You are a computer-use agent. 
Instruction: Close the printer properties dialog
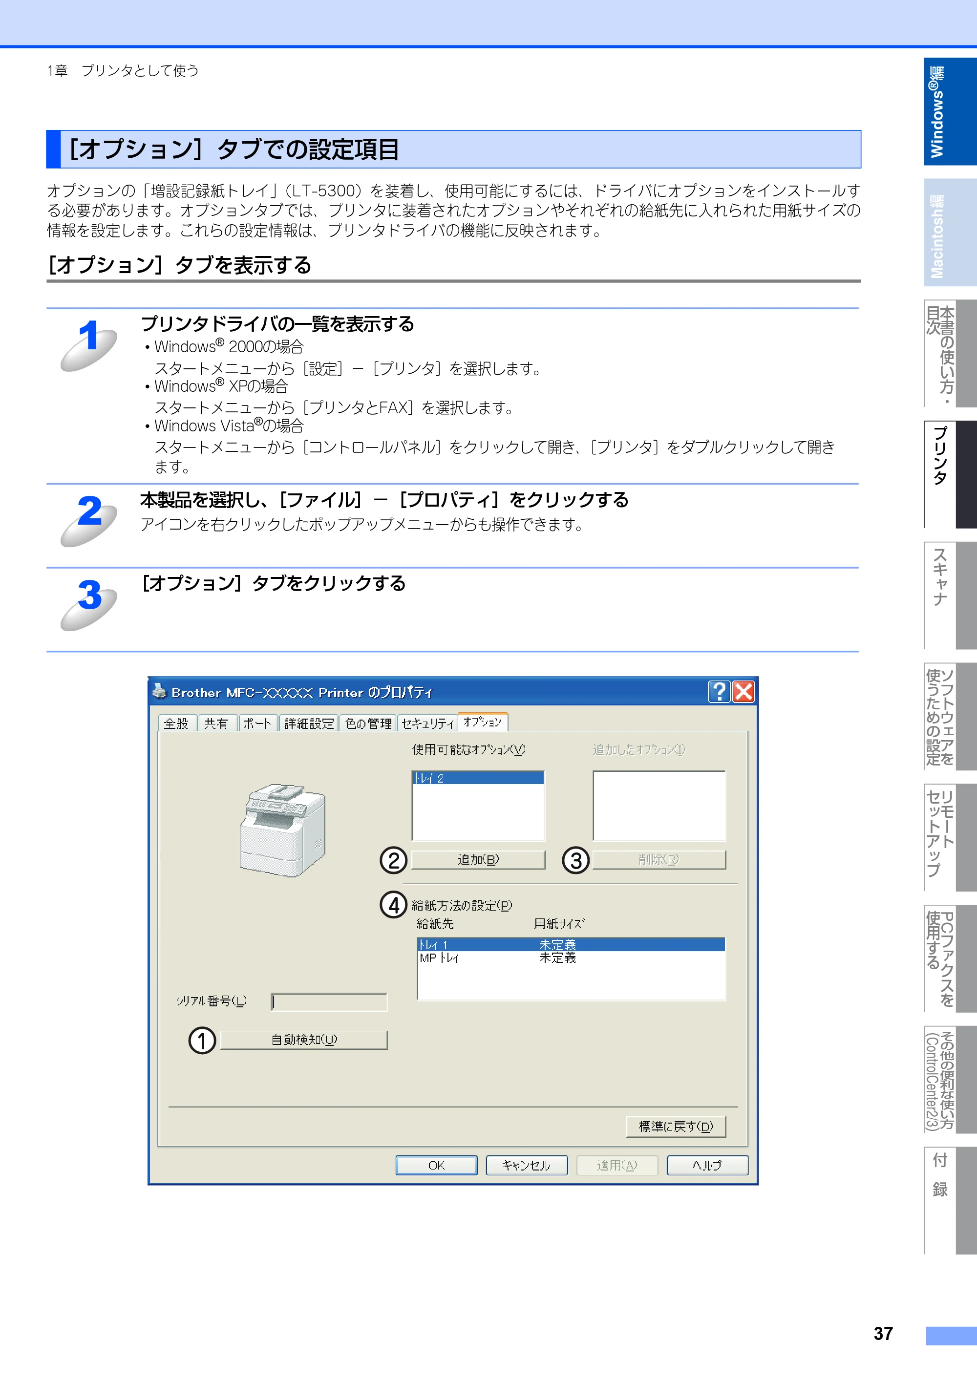[743, 692]
